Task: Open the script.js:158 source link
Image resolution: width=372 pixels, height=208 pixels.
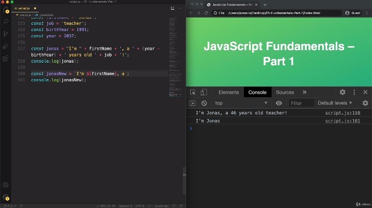Action: pyautogui.click(x=343, y=113)
